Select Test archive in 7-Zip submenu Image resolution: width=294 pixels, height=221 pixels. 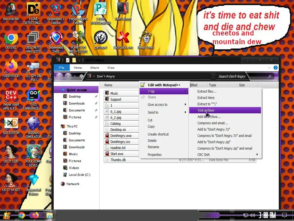pyautogui.click(x=225, y=110)
